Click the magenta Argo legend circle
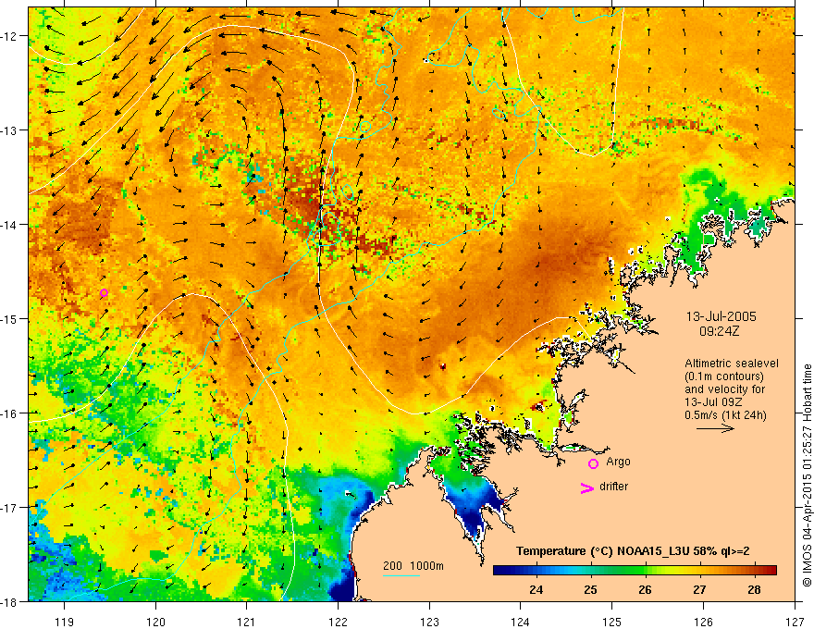This screenshot has height=629, width=814. pos(593,463)
